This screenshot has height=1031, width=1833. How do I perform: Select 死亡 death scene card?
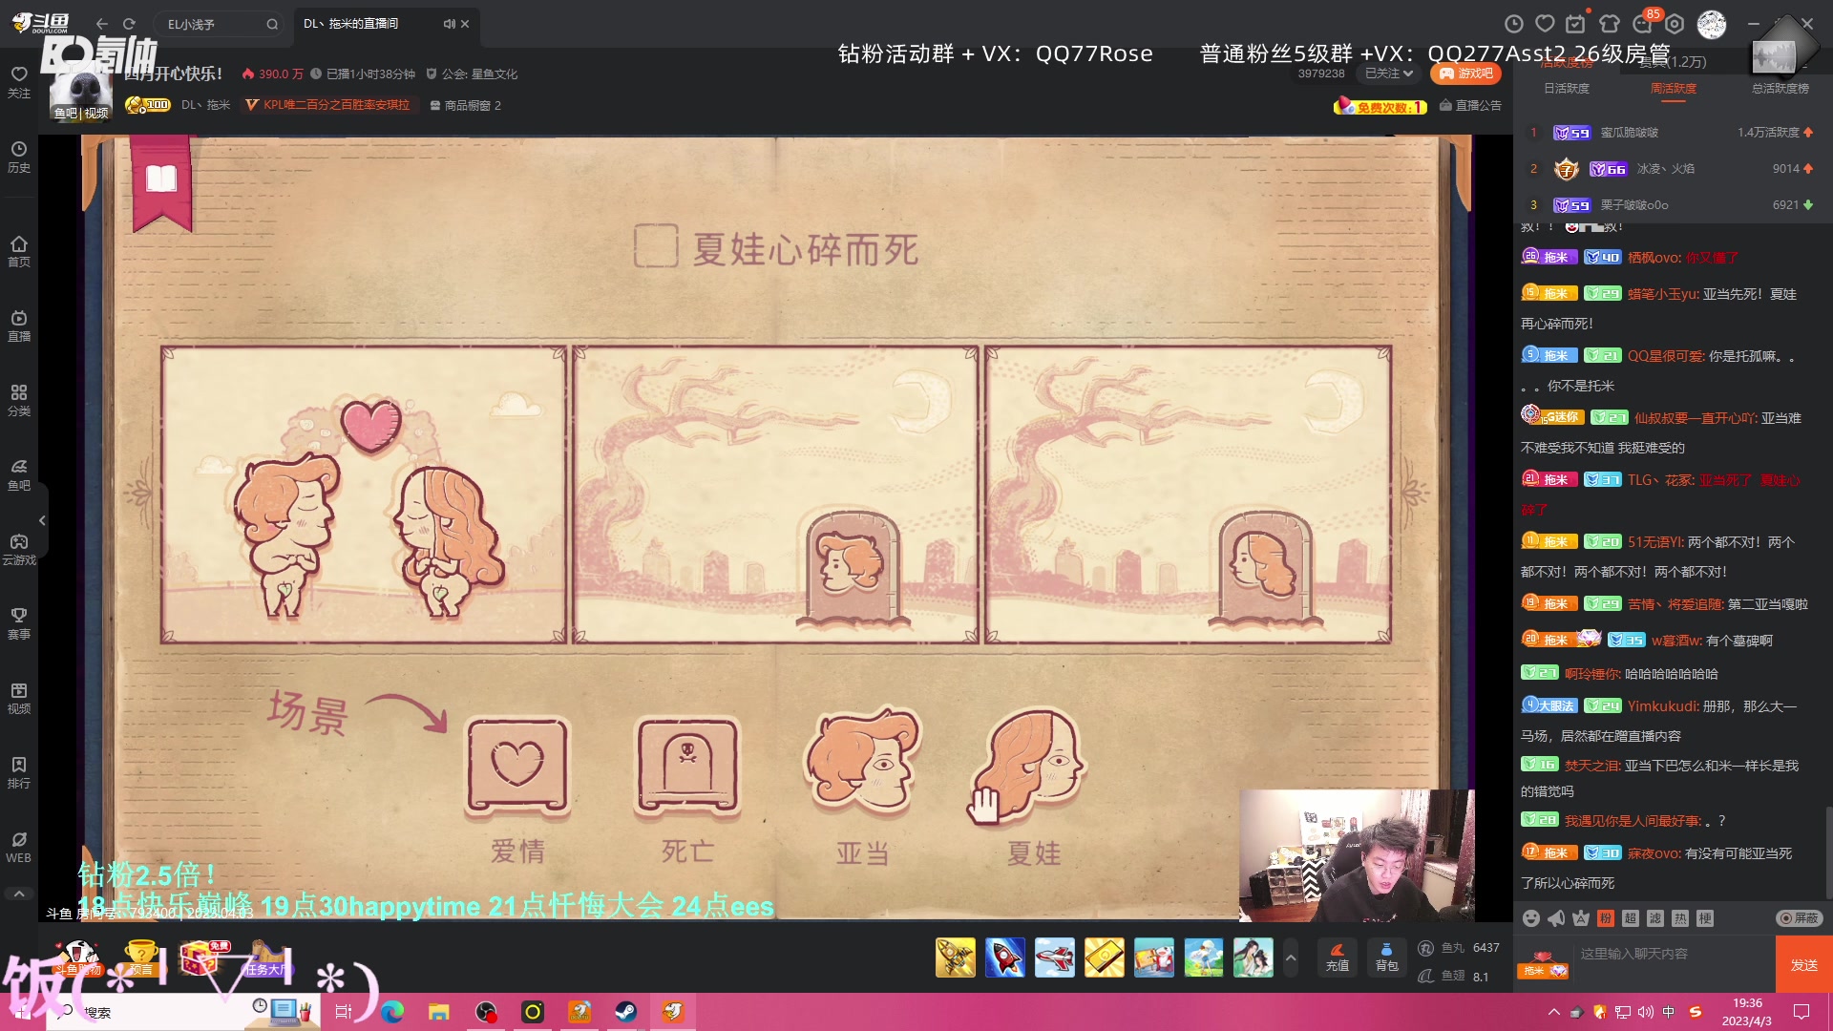(687, 769)
